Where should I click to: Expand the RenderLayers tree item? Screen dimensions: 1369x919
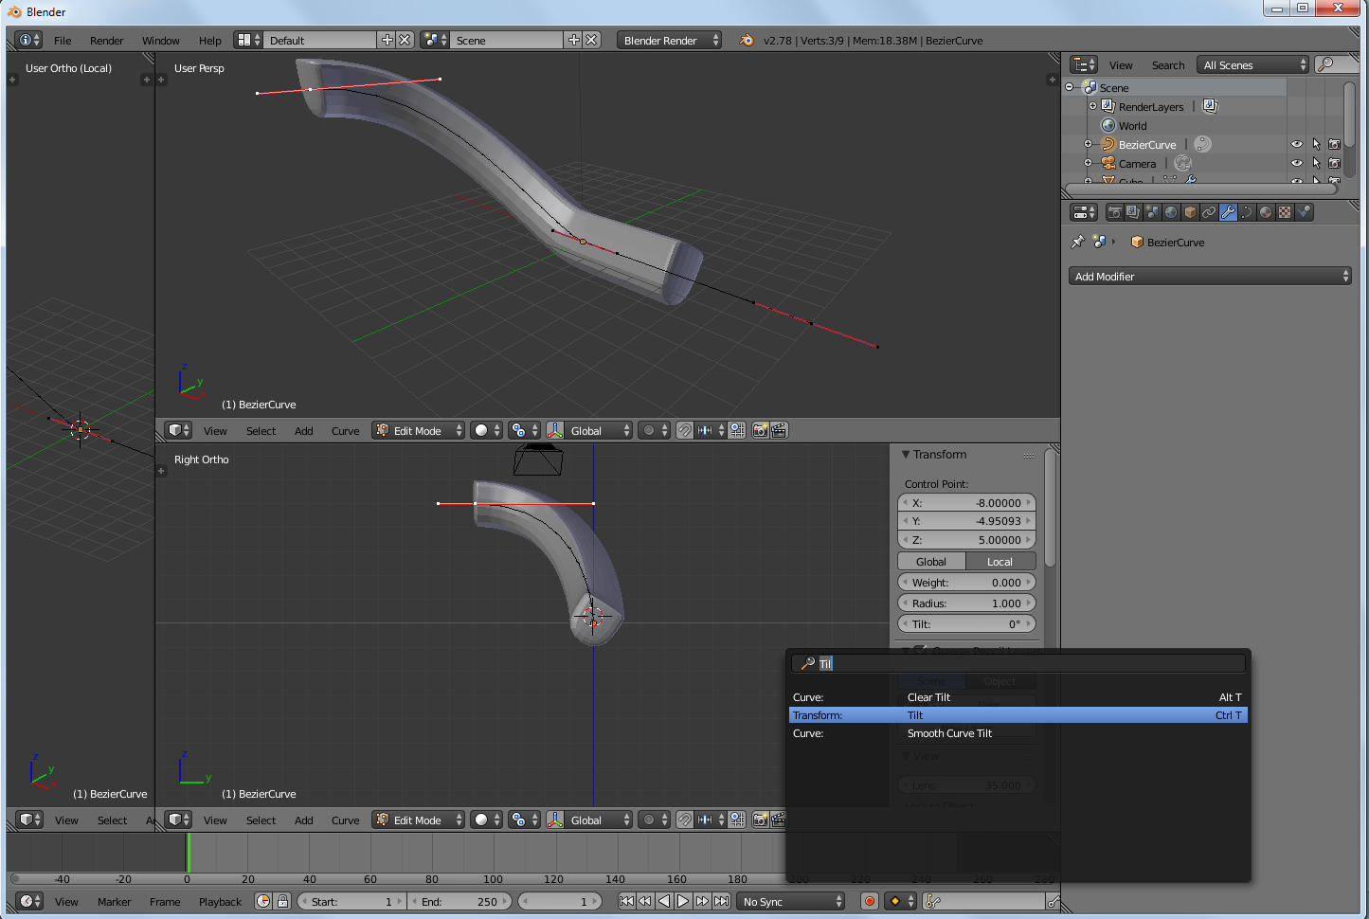(x=1091, y=106)
